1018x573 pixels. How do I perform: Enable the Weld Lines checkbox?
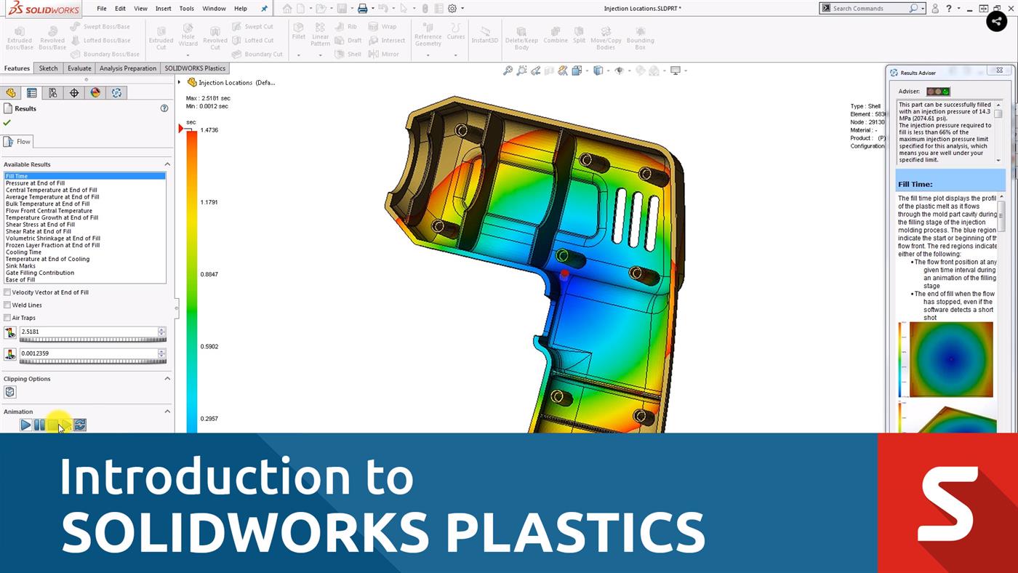pos(7,305)
